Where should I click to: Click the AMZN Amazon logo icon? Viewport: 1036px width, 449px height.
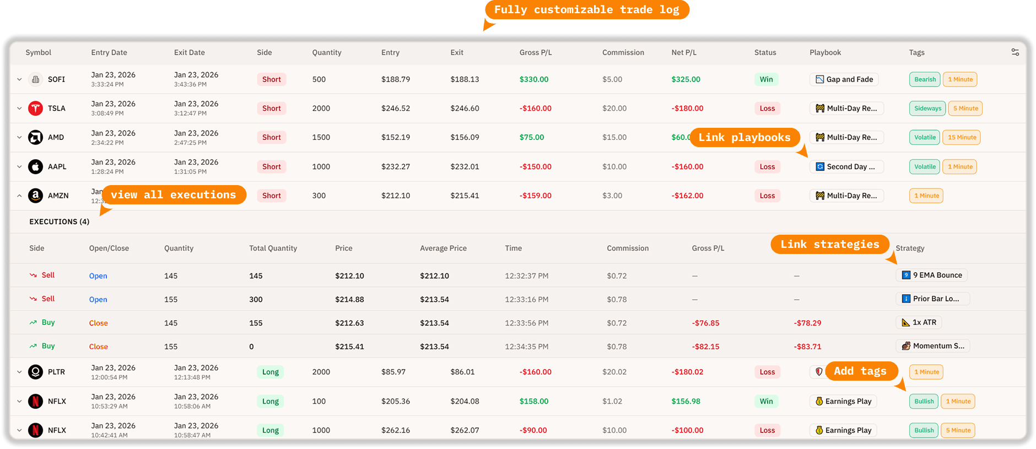coord(35,196)
